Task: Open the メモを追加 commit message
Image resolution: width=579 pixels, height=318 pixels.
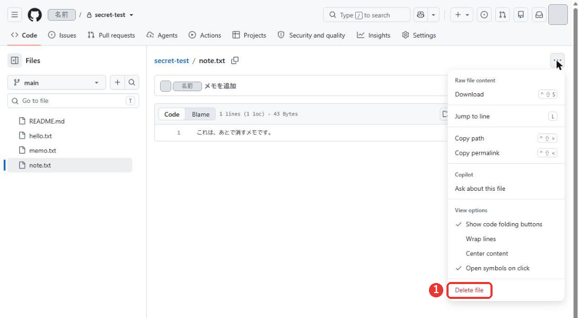Action: click(220, 86)
